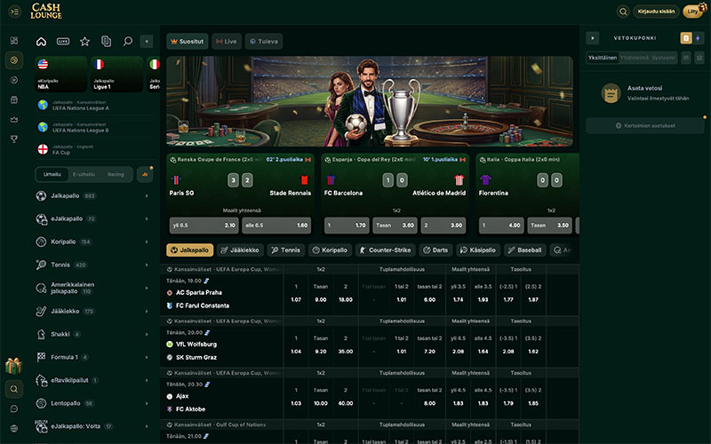
Task: Expand the Formula 1 category
Action: pos(94,358)
